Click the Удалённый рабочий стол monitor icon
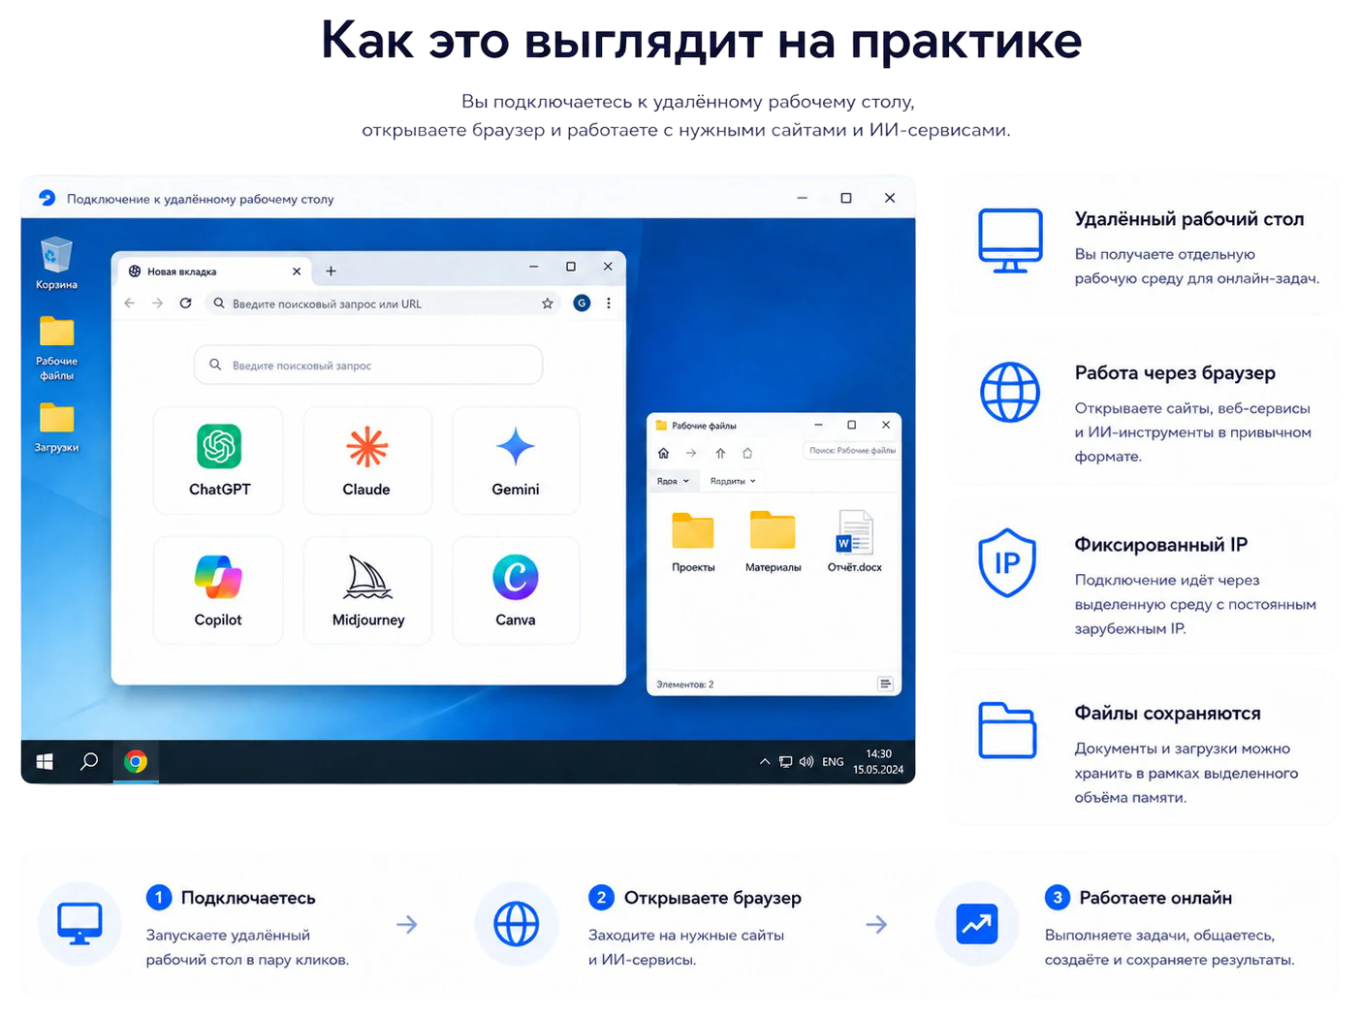Viewport: 1360px width, 1019px height. pyautogui.click(x=1010, y=240)
